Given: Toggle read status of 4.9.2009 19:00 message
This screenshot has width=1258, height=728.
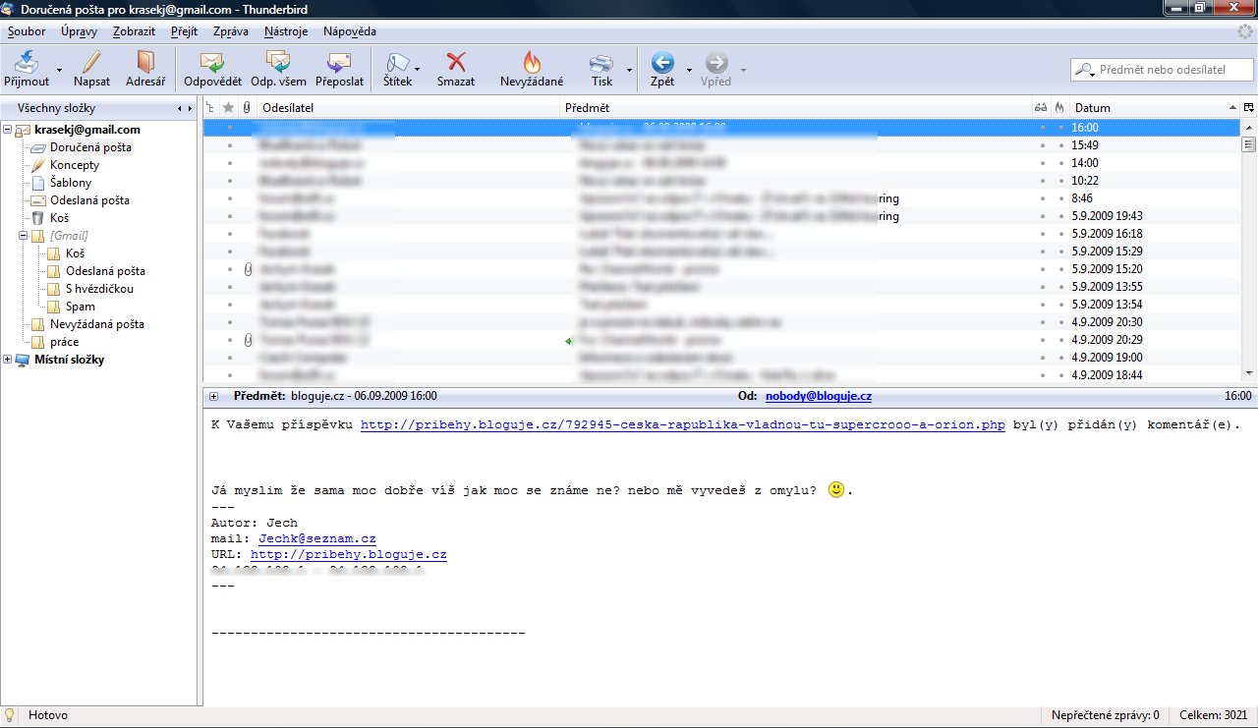Looking at the screenshot, I should 1042,358.
